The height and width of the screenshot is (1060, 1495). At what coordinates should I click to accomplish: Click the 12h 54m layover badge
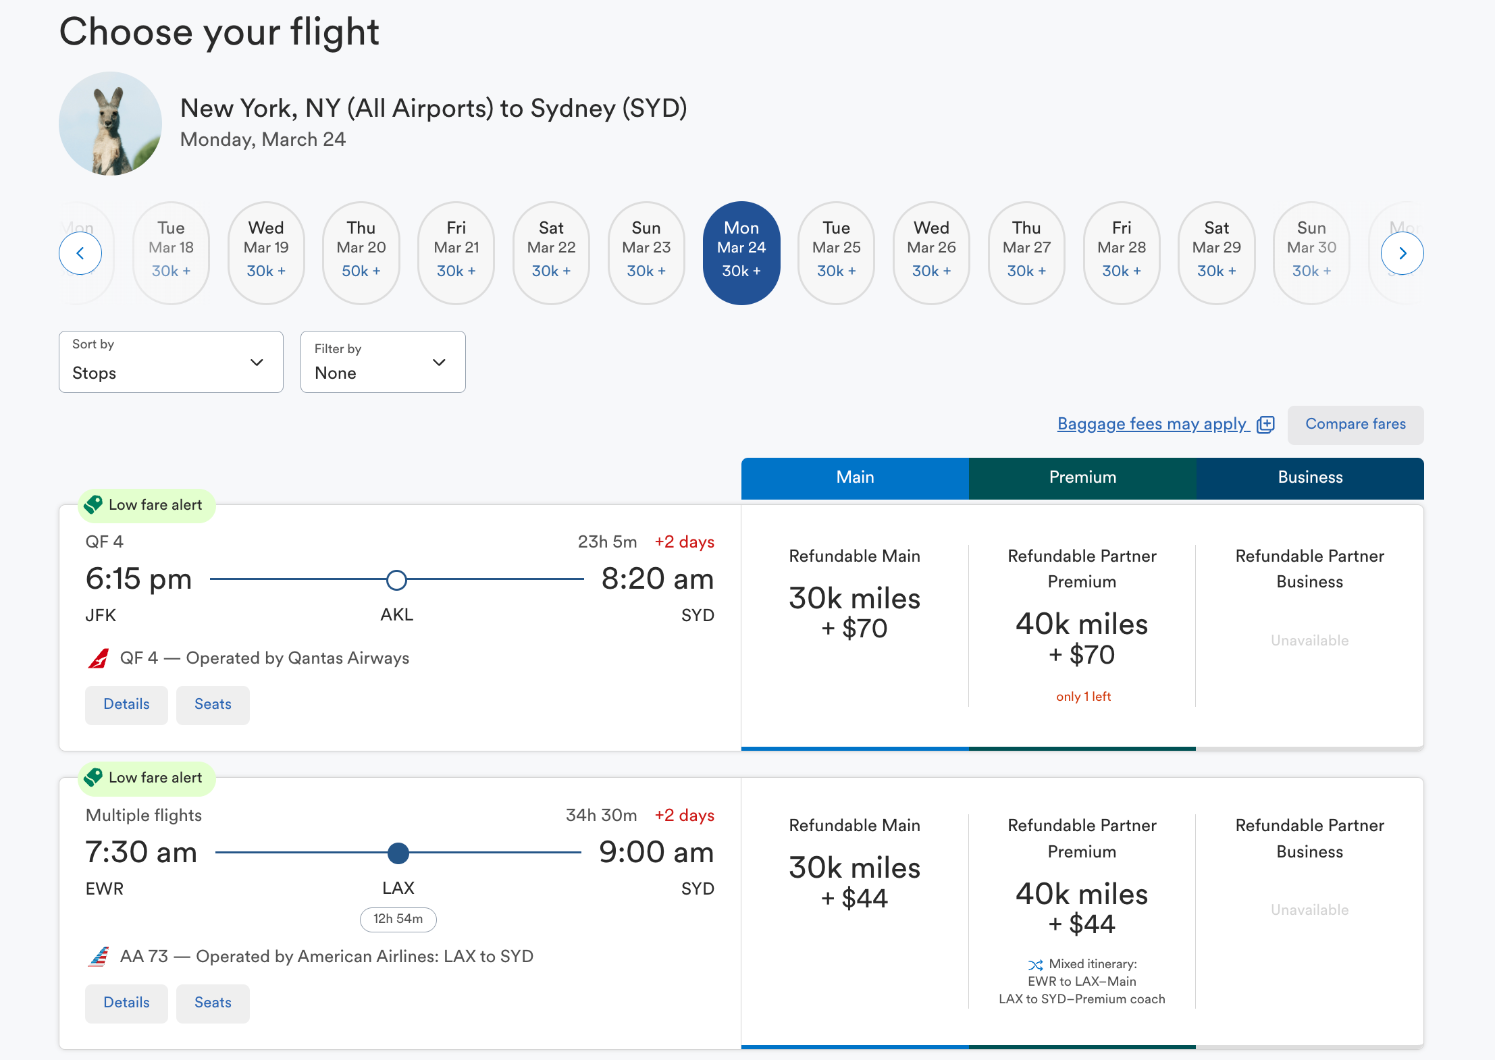coord(398,920)
